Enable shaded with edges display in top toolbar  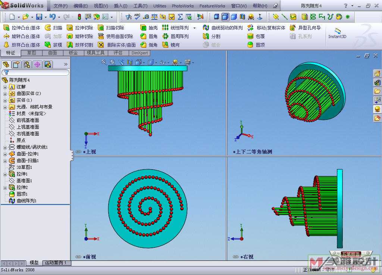225,16
